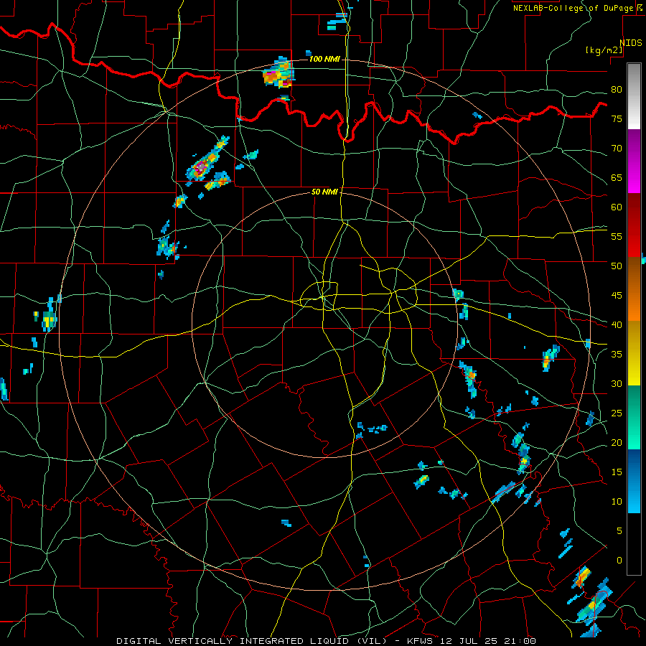Click the legend value 45

pyautogui.click(x=617, y=296)
